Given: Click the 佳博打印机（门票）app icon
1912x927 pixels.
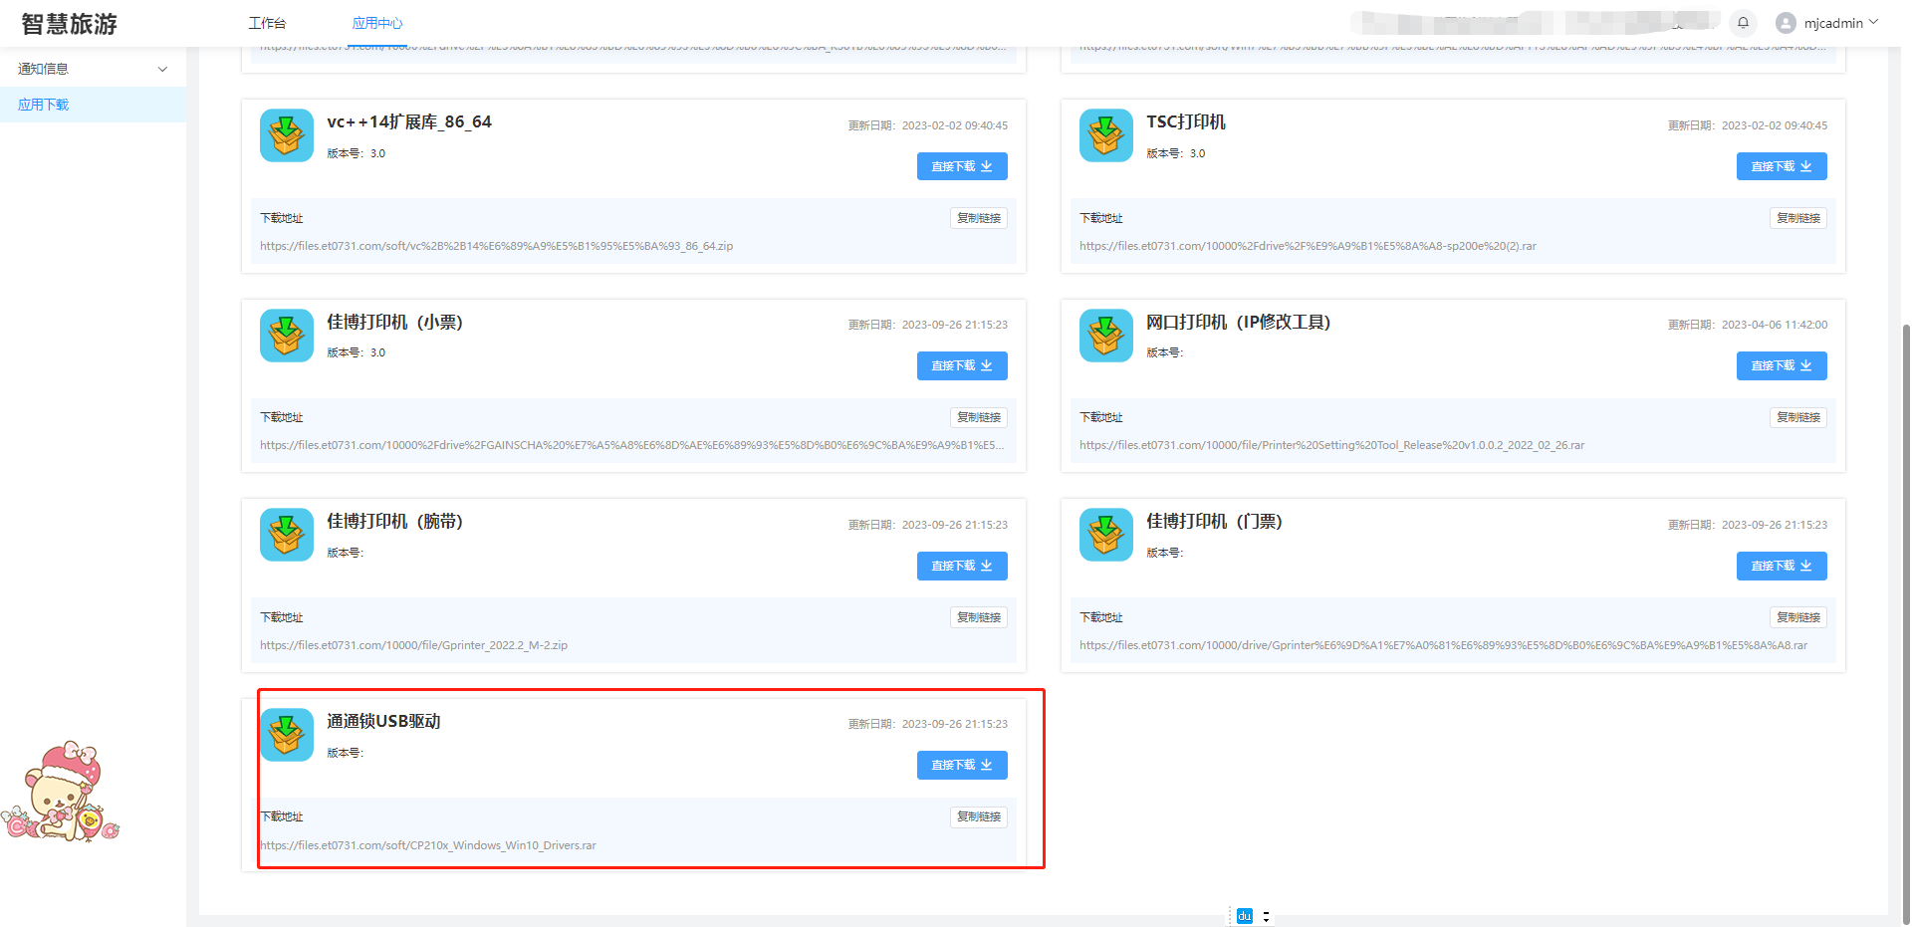Looking at the screenshot, I should pos(1105,535).
